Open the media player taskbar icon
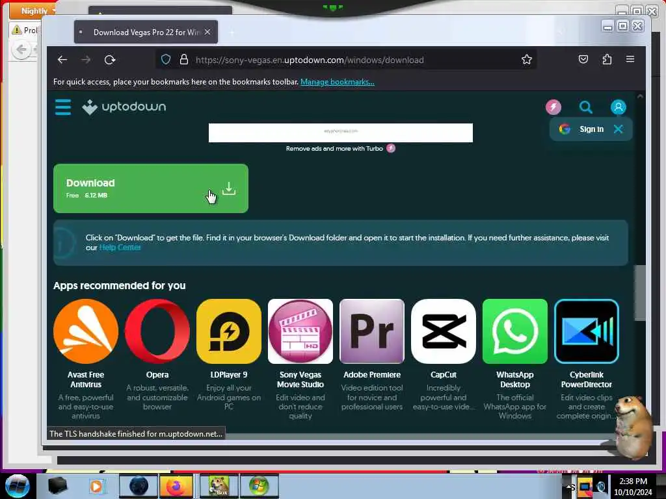Screen dimensions: 666x499 [x=96, y=486]
